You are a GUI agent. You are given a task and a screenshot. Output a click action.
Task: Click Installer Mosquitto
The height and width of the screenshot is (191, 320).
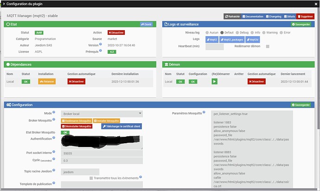click(x=106, y=121)
